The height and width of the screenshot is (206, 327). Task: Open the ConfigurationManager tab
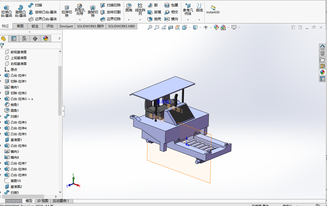24,39
